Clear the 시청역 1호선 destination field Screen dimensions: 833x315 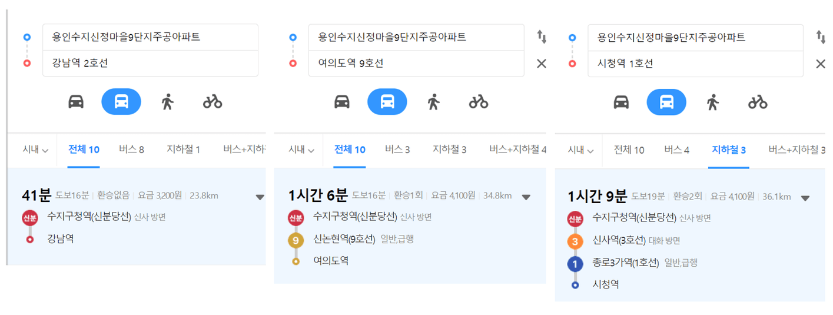(x=821, y=64)
